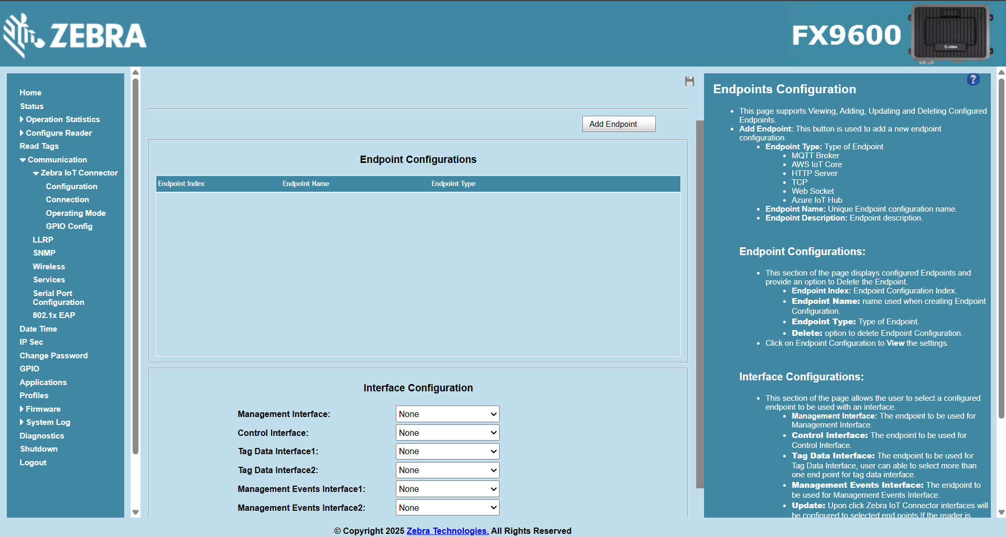Click the help panel scrollbar up arrow
Screen dimensions: 1006x537
pyautogui.click(x=1001, y=72)
